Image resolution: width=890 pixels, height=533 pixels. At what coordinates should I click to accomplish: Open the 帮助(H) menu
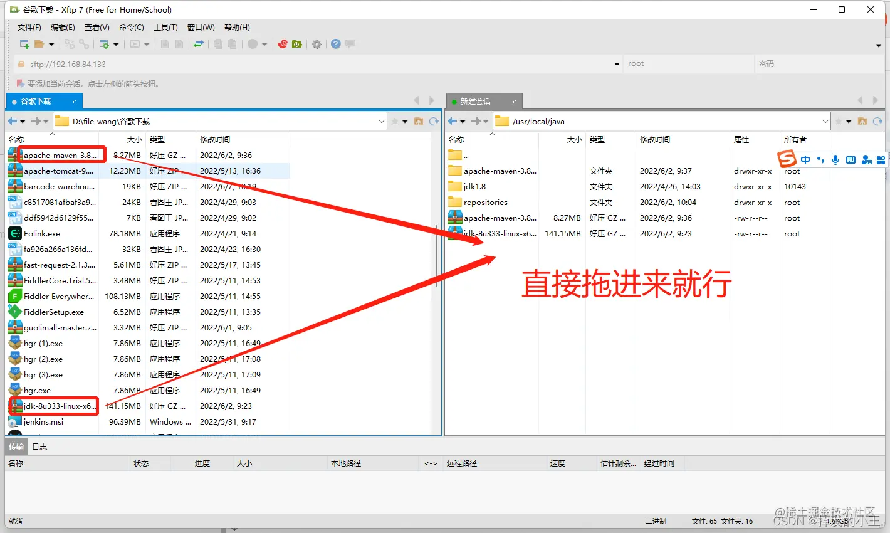click(237, 28)
